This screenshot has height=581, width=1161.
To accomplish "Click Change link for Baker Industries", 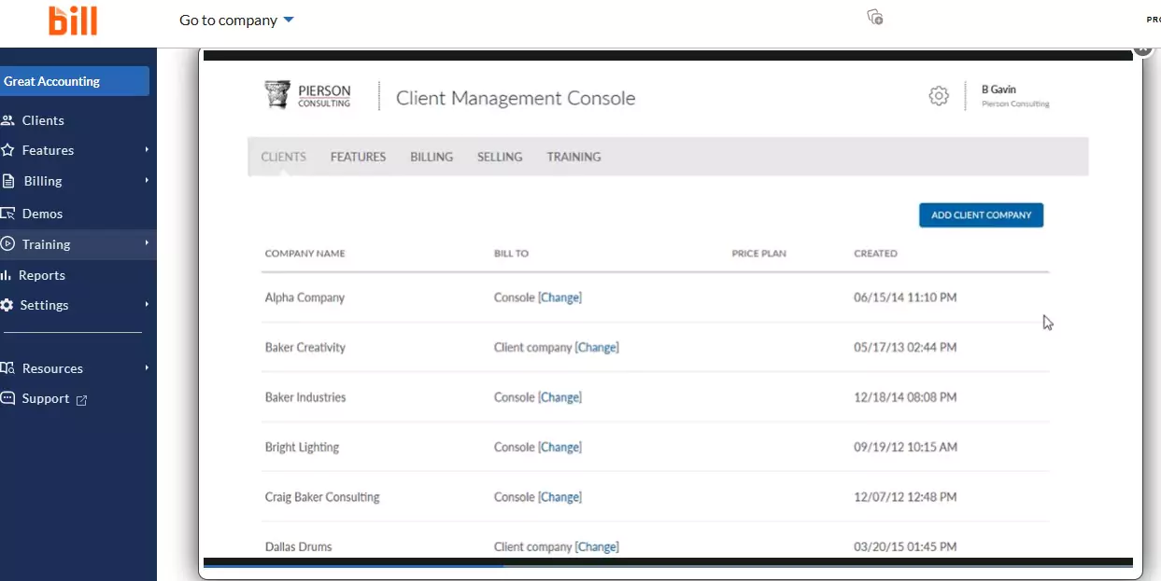I will 559,397.
